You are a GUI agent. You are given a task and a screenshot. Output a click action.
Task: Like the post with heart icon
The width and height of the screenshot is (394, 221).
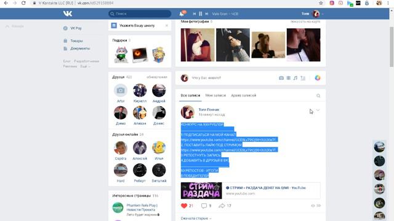[184, 206]
